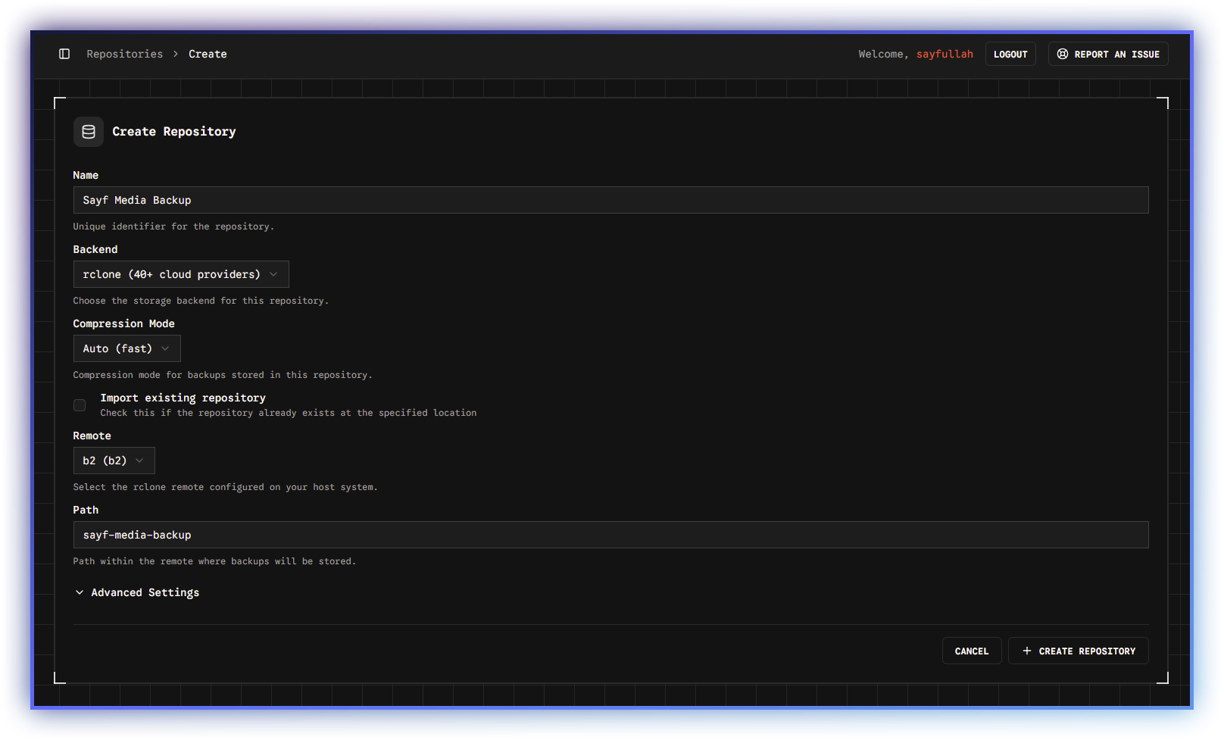Click the down arrow in the Remote selector
1224x740 pixels.
point(139,461)
